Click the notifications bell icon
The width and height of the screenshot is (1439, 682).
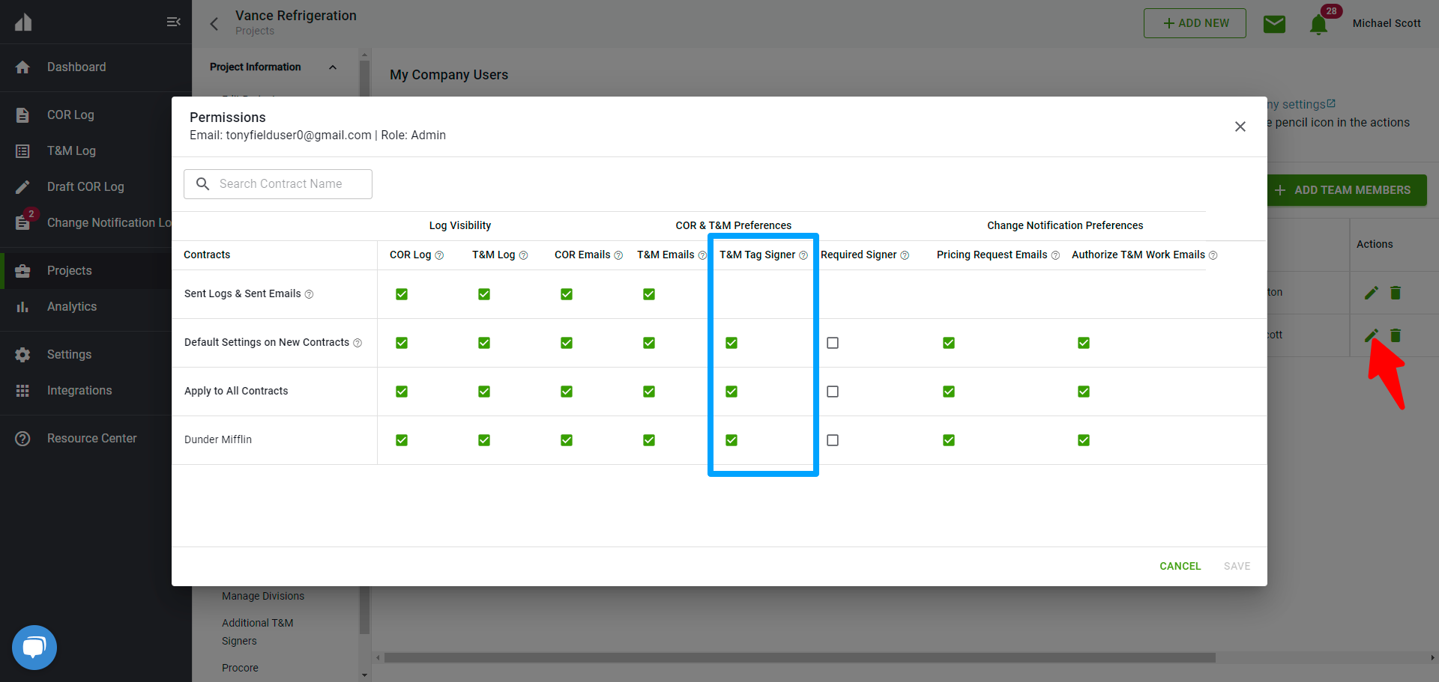1318,25
